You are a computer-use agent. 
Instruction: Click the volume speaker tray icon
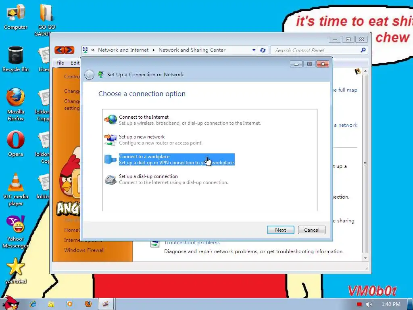coord(369,304)
